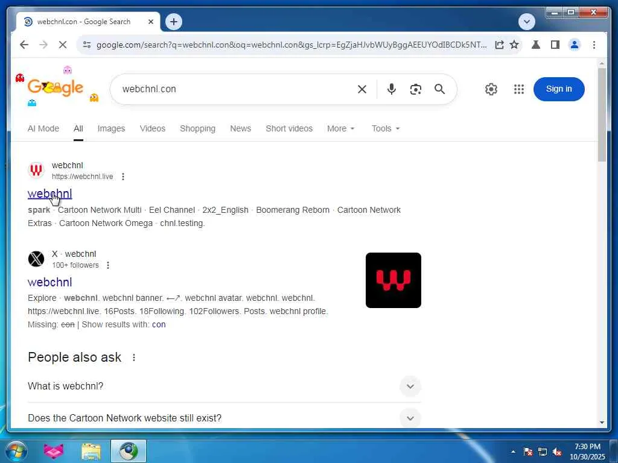Click the muted volume tray icon

[x=557, y=452]
